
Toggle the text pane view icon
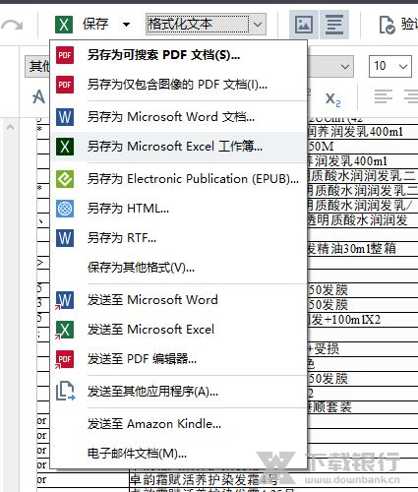click(334, 25)
